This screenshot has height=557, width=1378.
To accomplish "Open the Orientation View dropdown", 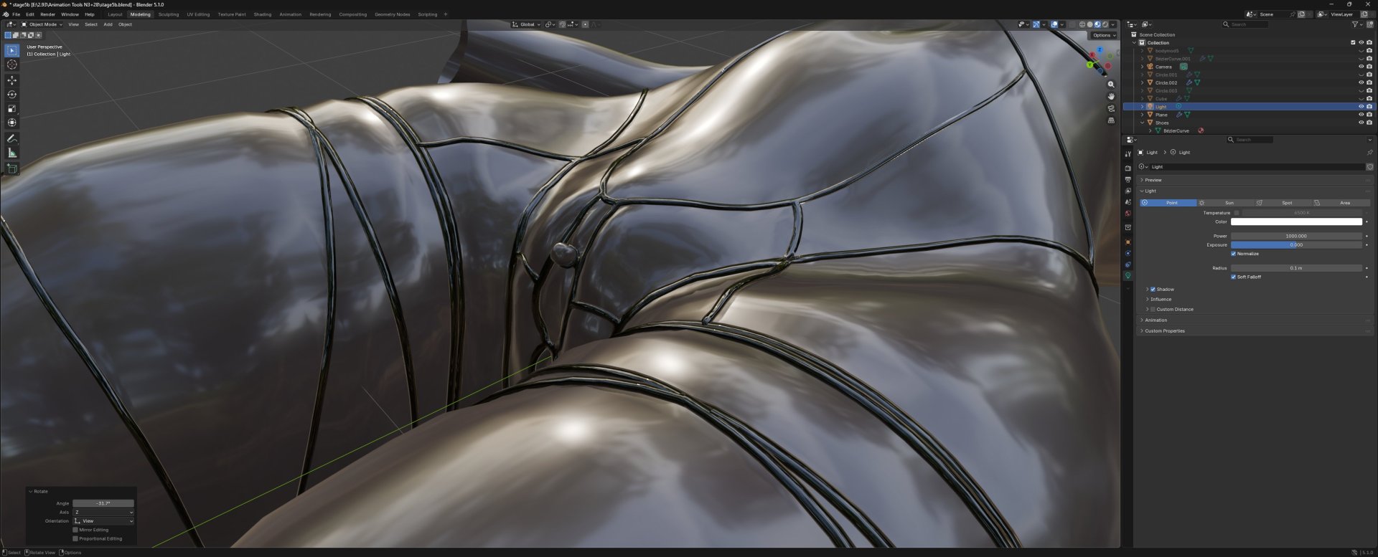I will tap(103, 521).
